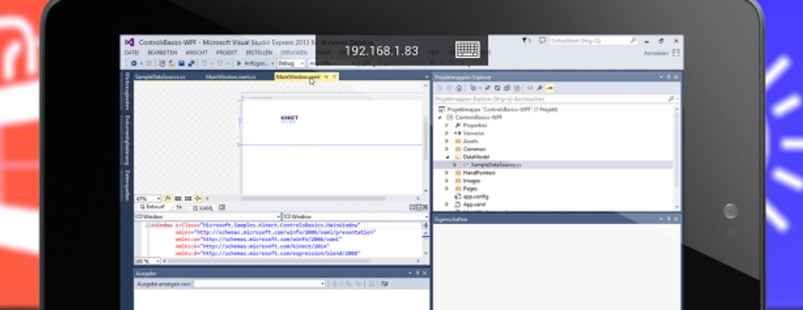Image resolution: width=803 pixels, height=310 pixels.
Task: Switch to XAML view tab
Action: click(203, 208)
